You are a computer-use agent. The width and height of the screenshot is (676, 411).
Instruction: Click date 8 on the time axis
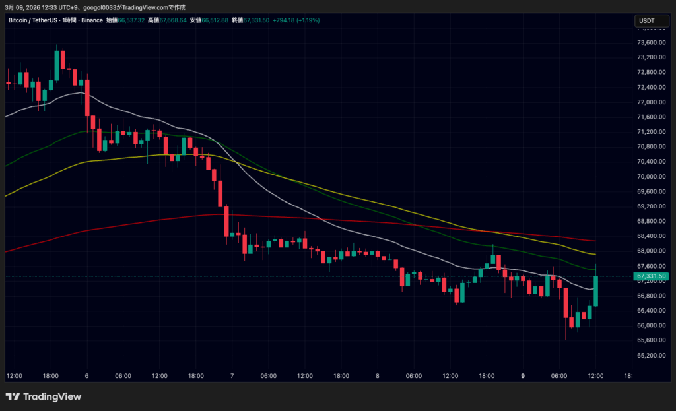377,375
